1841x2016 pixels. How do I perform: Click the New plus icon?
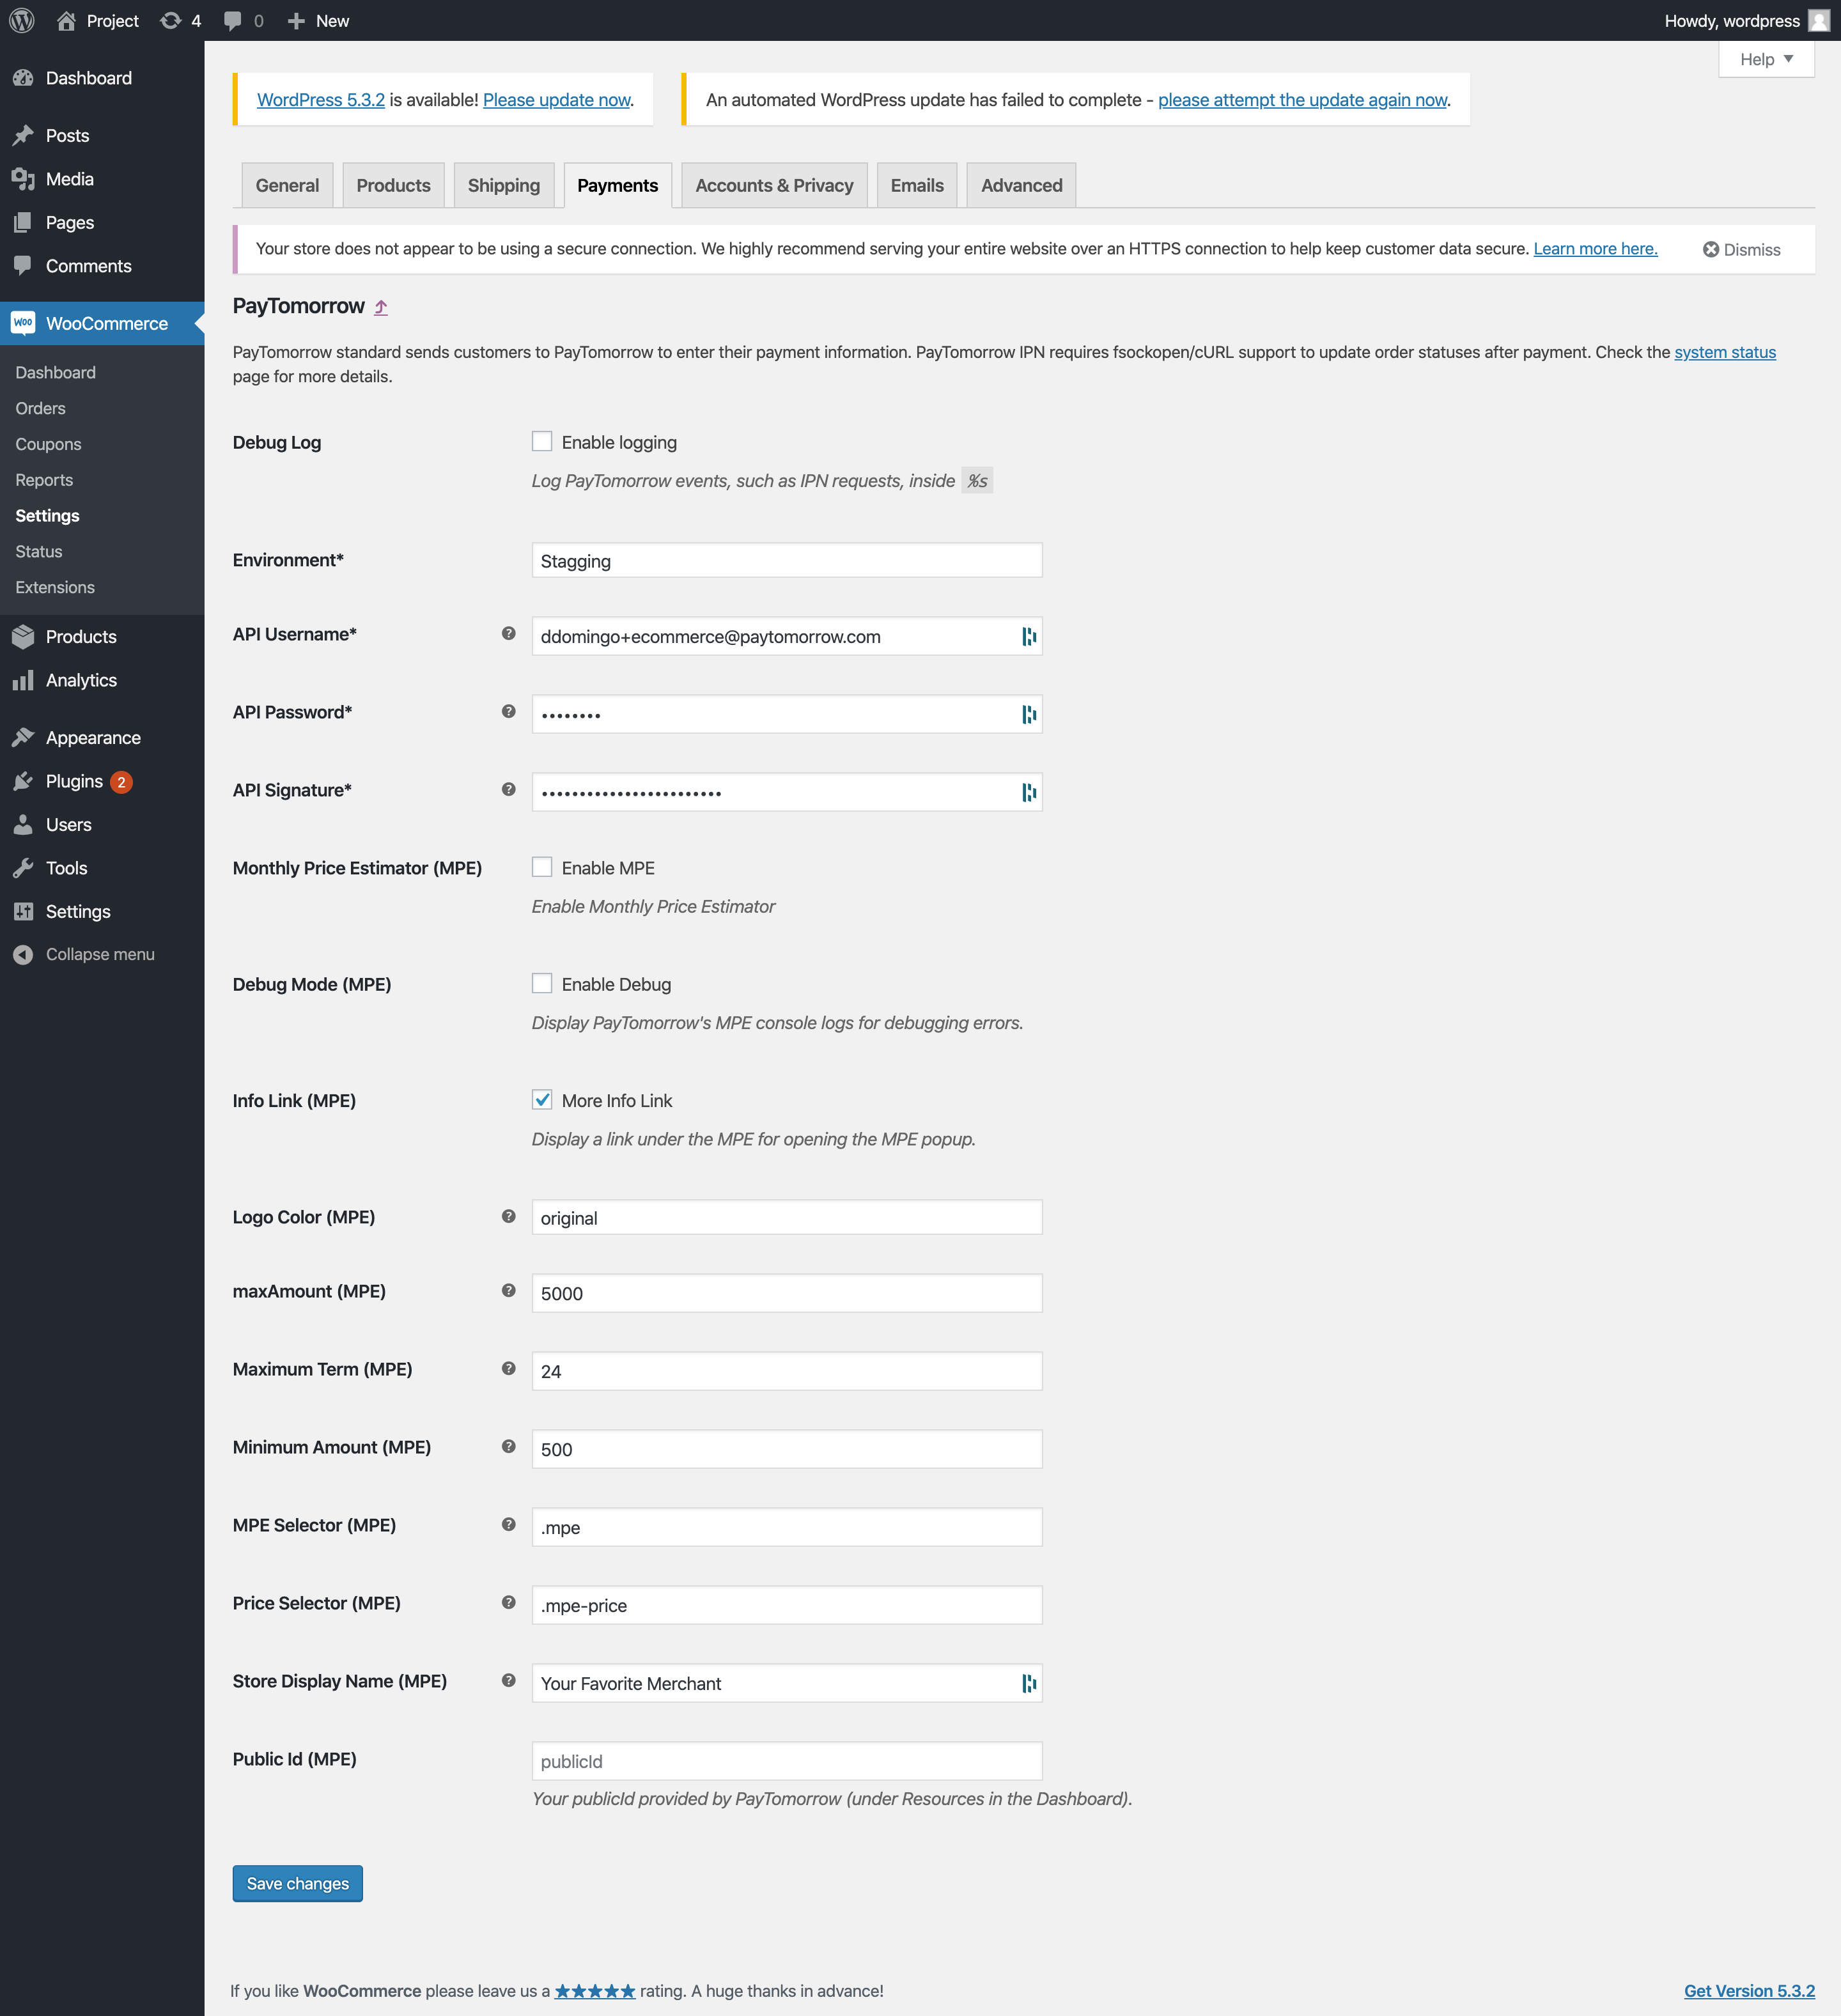coord(296,20)
